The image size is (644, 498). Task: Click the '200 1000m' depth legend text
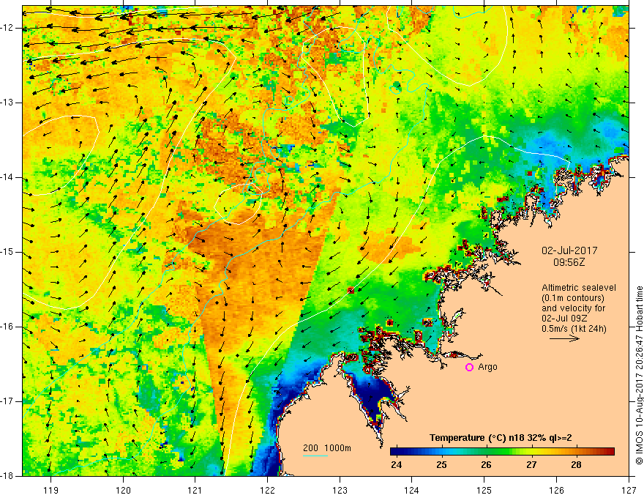coord(327,448)
